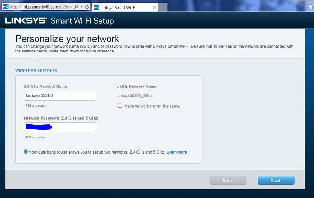Open the address bar dropdown arrow
This screenshot has width=314, height=198.
[x=82, y=7]
